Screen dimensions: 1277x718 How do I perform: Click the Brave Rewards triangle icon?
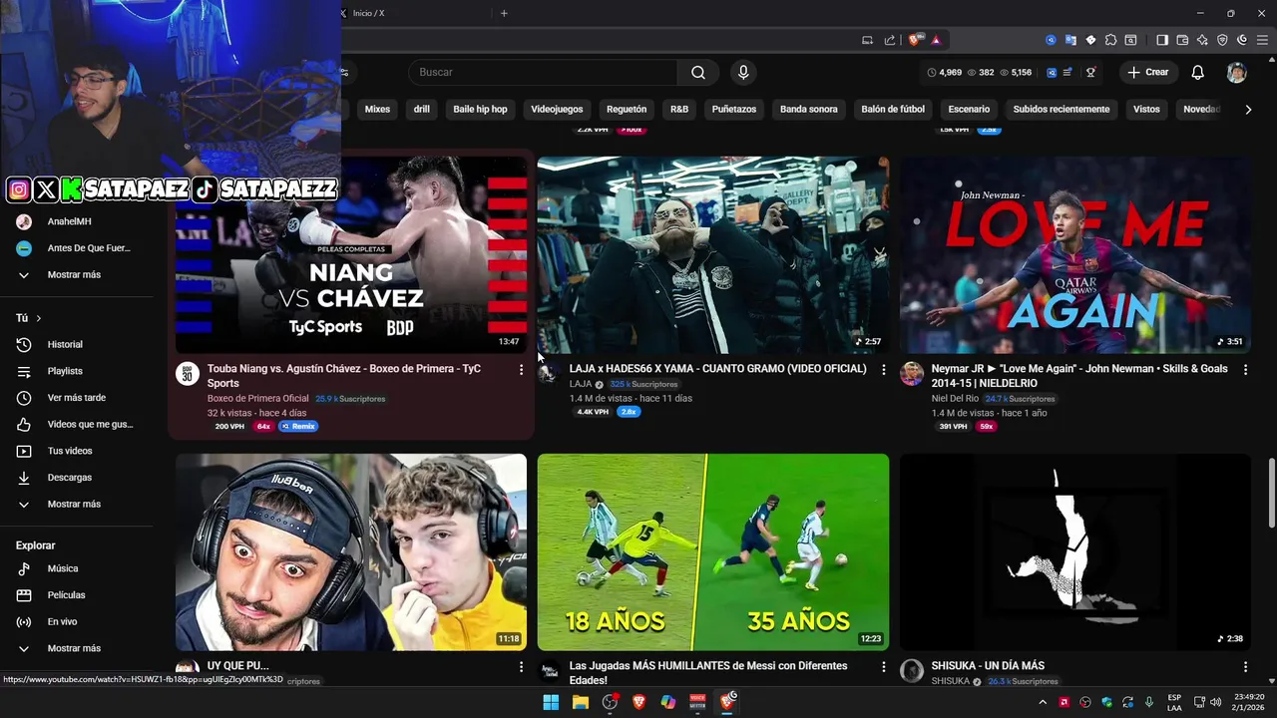tap(936, 40)
